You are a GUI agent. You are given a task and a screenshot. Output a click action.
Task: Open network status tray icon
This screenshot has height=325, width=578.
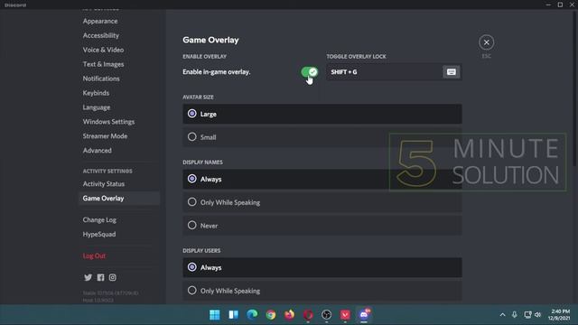point(527,315)
